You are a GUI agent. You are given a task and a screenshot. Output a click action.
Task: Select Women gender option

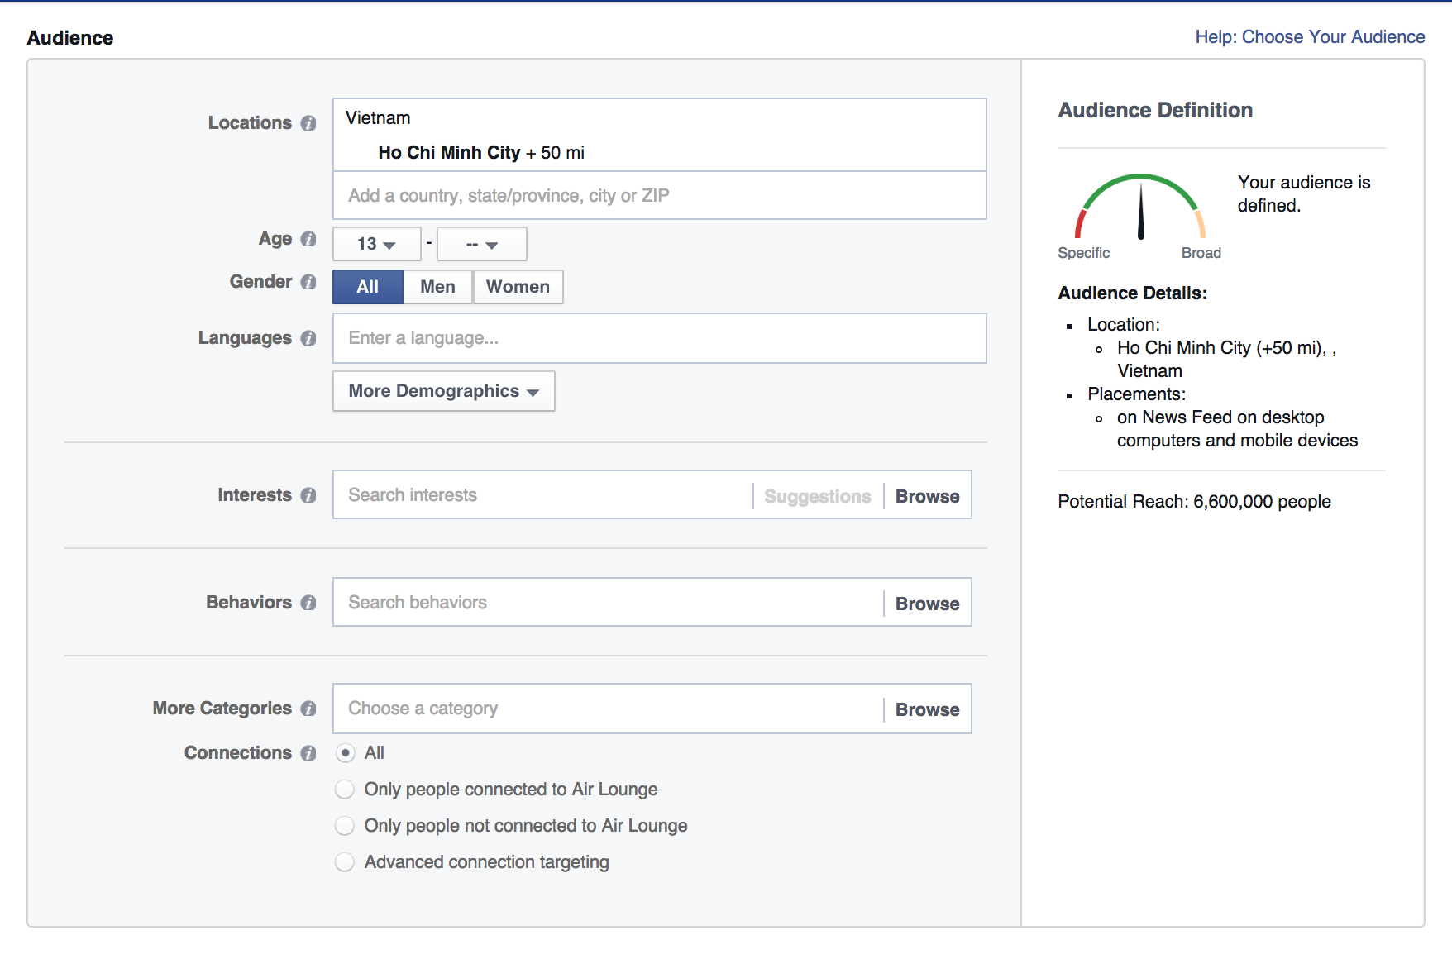518,287
